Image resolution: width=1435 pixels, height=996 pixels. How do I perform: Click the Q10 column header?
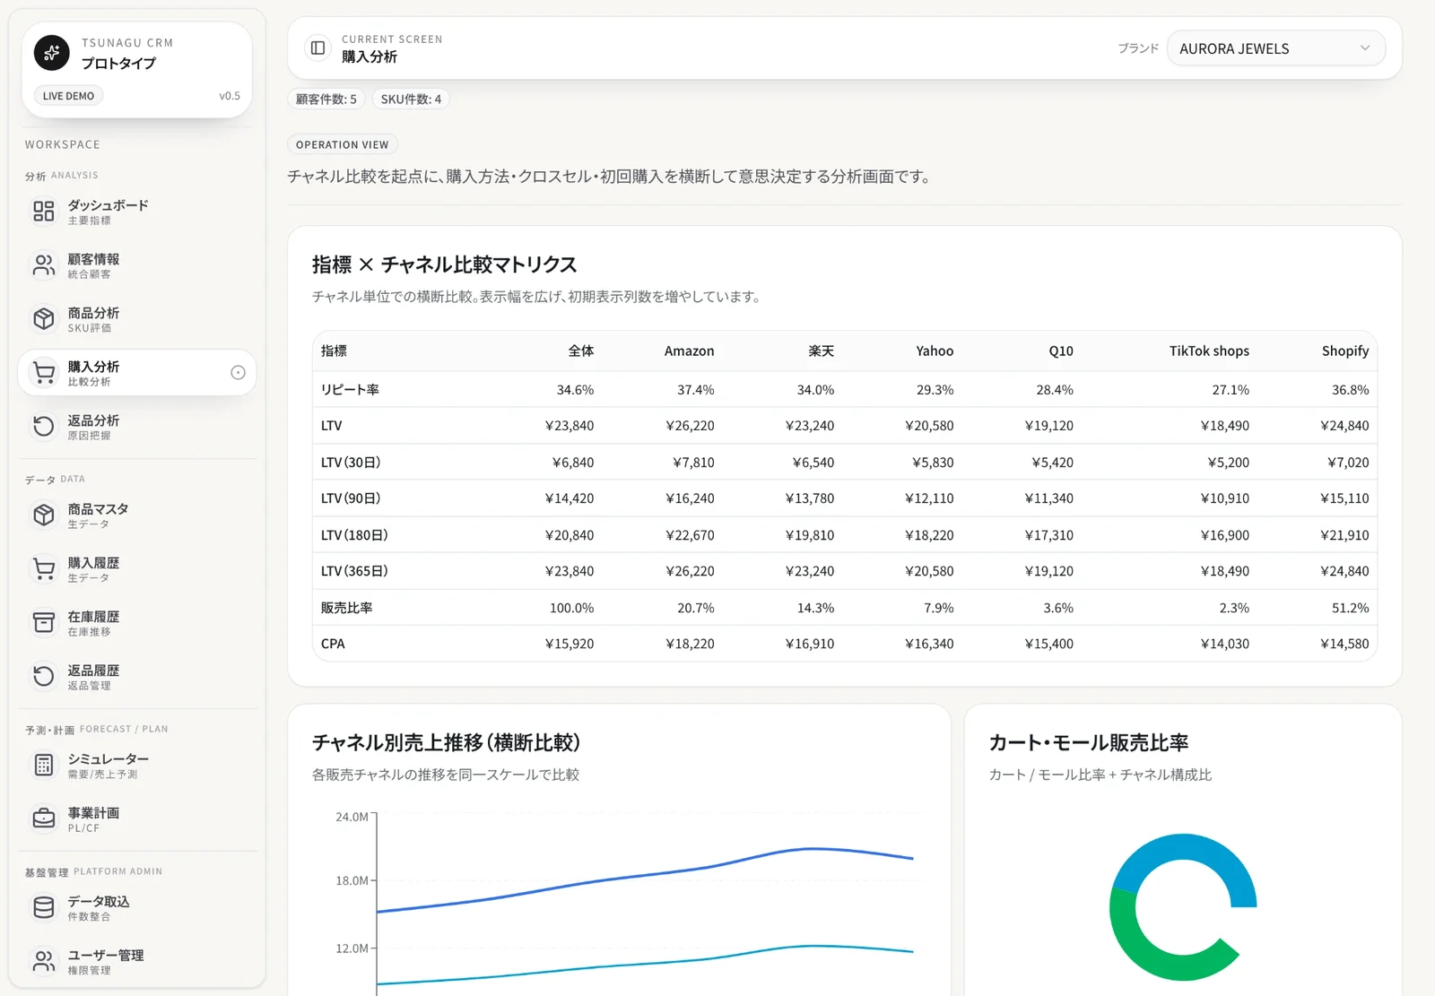pos(1061,351)
